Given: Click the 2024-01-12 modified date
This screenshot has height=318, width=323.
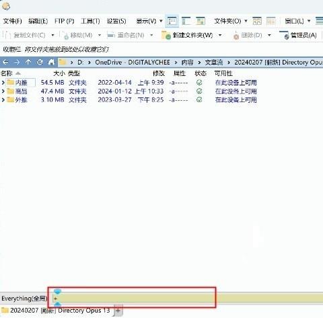Looking at the screenshot, I should [x=114, y=91].
